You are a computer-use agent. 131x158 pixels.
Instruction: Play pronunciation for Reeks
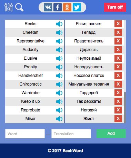pyautogui.click(x=59, y=24)
